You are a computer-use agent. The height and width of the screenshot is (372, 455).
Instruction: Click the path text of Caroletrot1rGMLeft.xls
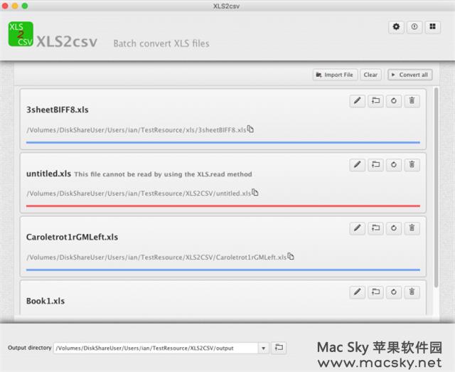click(x=156, y=257)
